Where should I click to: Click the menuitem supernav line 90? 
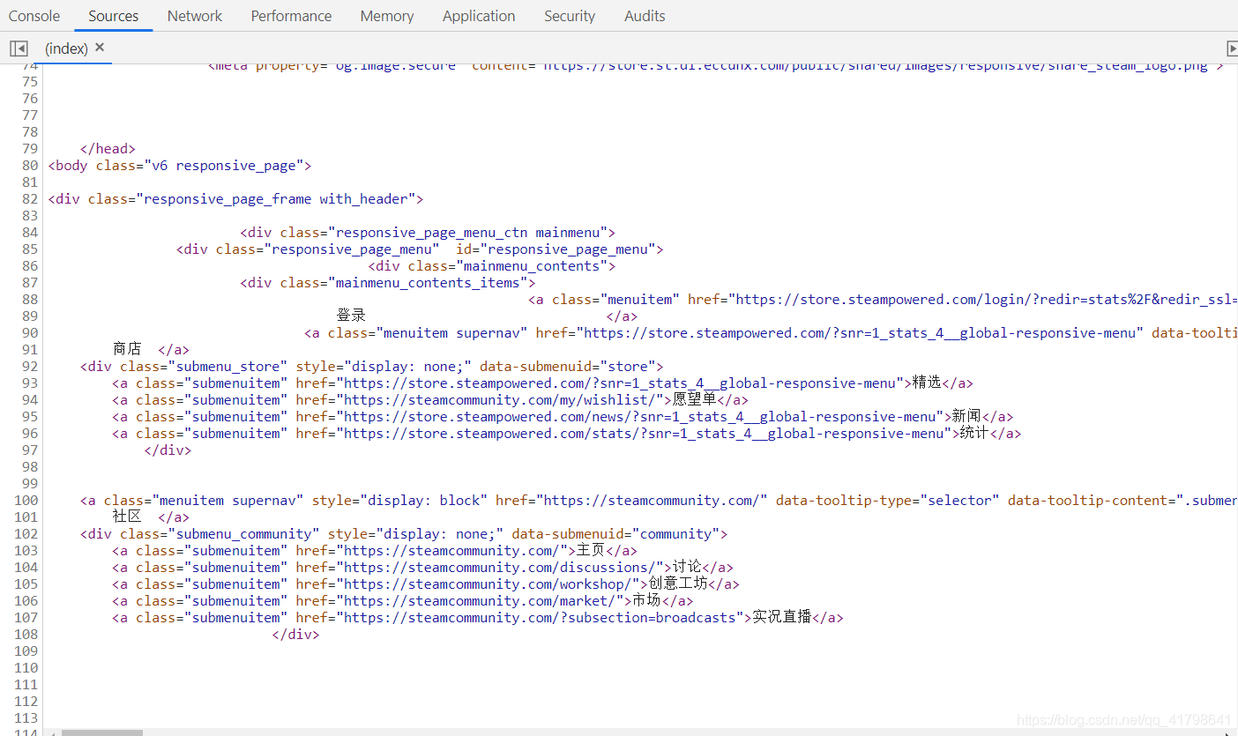[x=771, y=333]
